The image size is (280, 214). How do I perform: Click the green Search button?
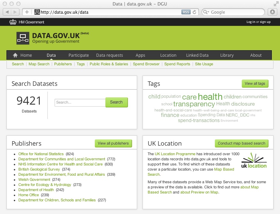tap(116, 102)
